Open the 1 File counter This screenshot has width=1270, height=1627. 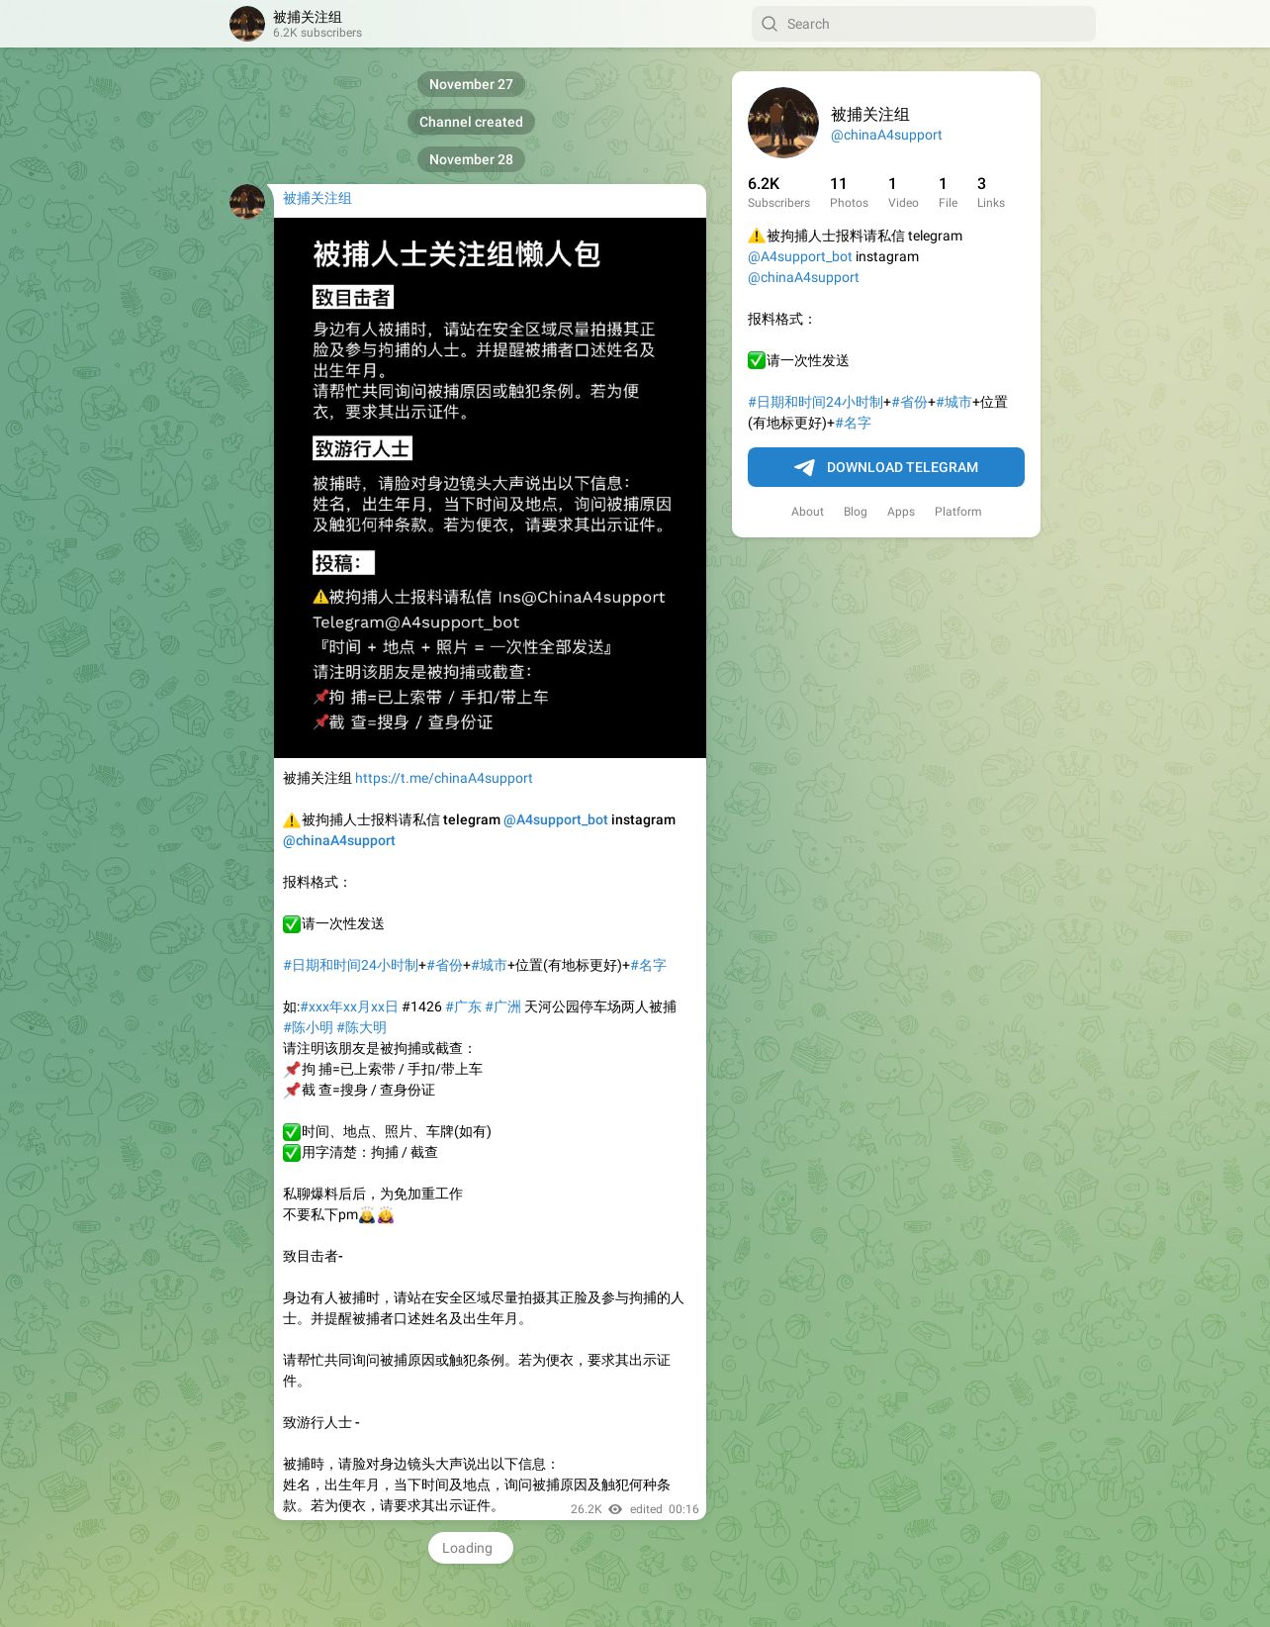pos(948,192)
